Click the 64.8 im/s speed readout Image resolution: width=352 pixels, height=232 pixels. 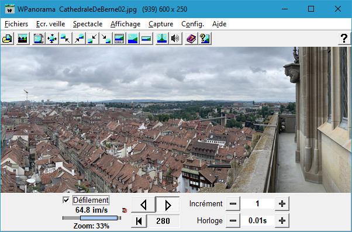pos(92,210)
